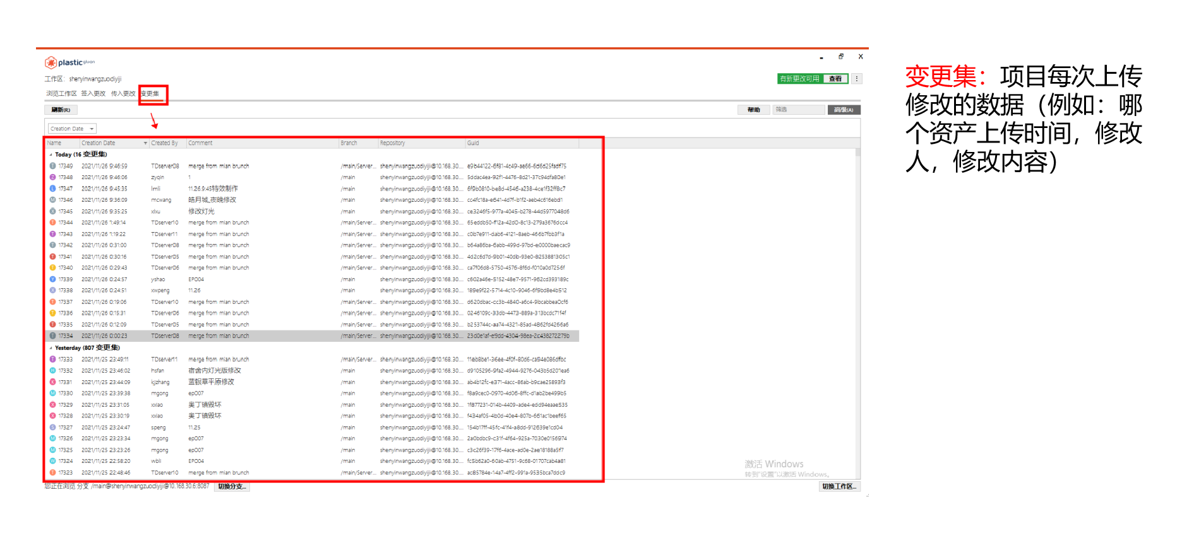Click the 刷新(R) refresh button

61,110
